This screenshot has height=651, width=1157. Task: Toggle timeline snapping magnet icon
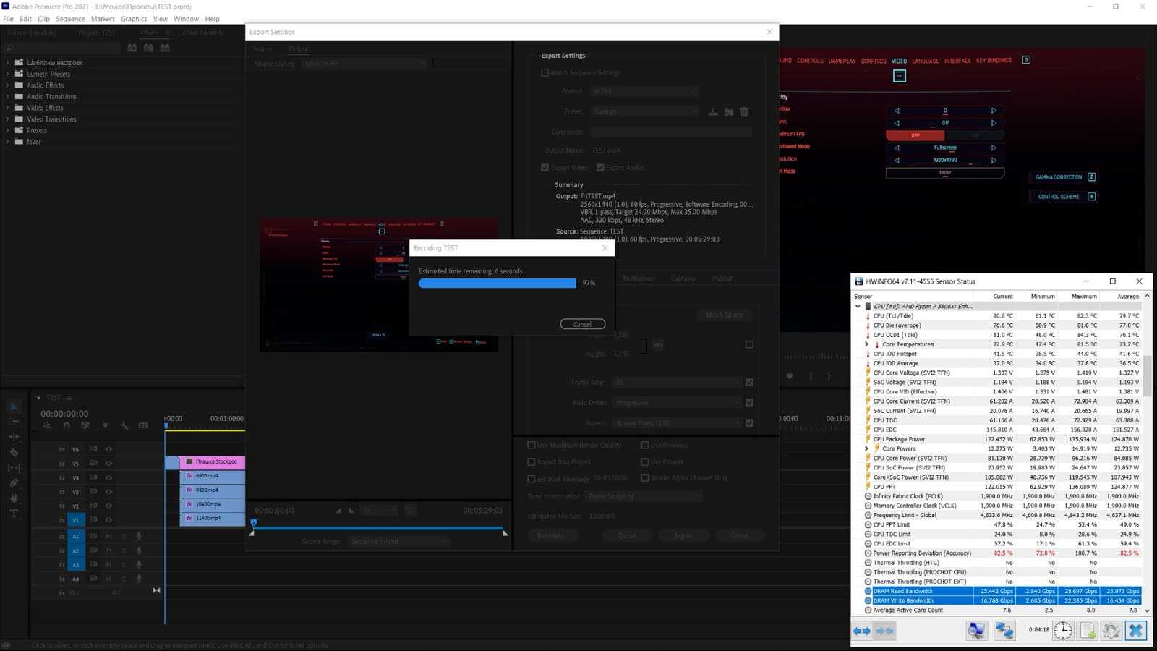click(x=67, y=426)
